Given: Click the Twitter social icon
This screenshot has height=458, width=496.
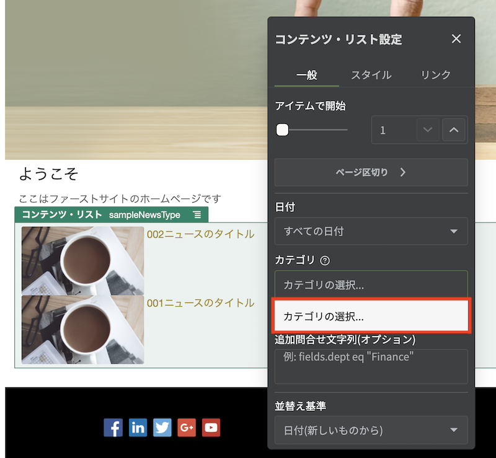Looking at the screenshot, I should pyautogui.click(x=162, y=428).
